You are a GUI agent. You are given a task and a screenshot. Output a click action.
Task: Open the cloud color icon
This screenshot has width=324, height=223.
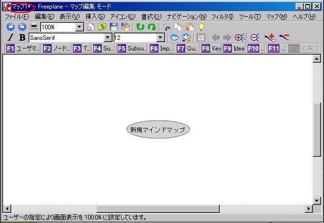[186, 38]
